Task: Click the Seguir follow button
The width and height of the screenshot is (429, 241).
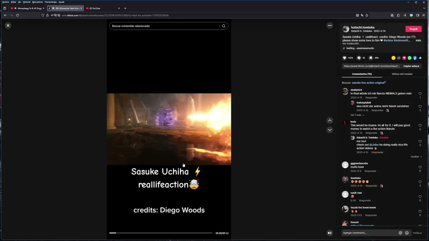Action: click(x=414, y=29)
